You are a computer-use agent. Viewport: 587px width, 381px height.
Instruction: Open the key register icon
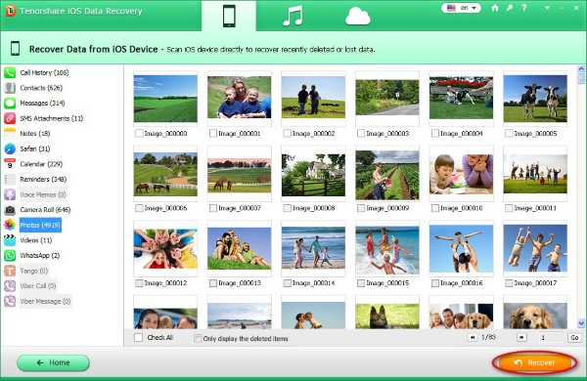(510, 8)
